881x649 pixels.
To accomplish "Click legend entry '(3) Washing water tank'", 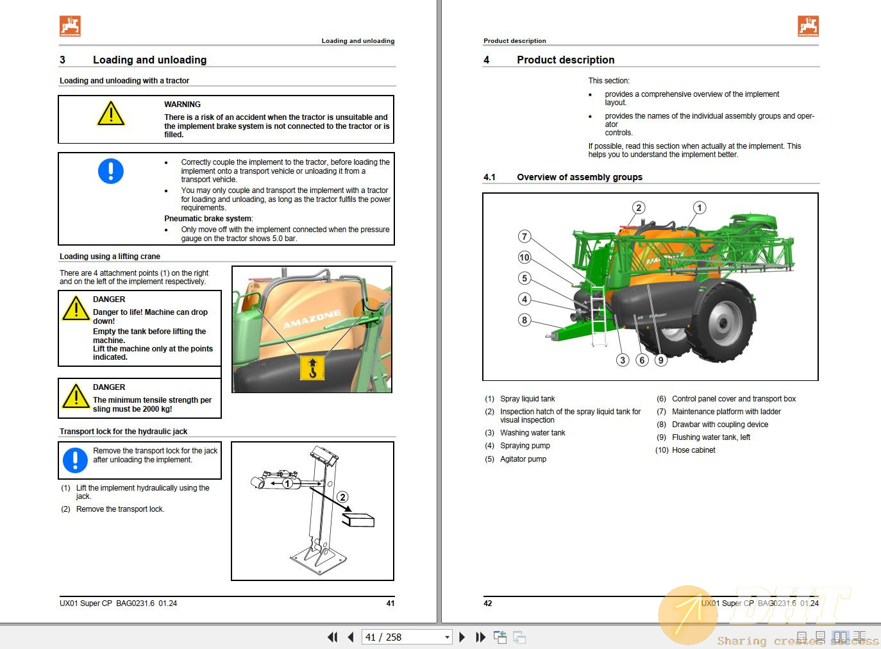I will tap(525, 433).
